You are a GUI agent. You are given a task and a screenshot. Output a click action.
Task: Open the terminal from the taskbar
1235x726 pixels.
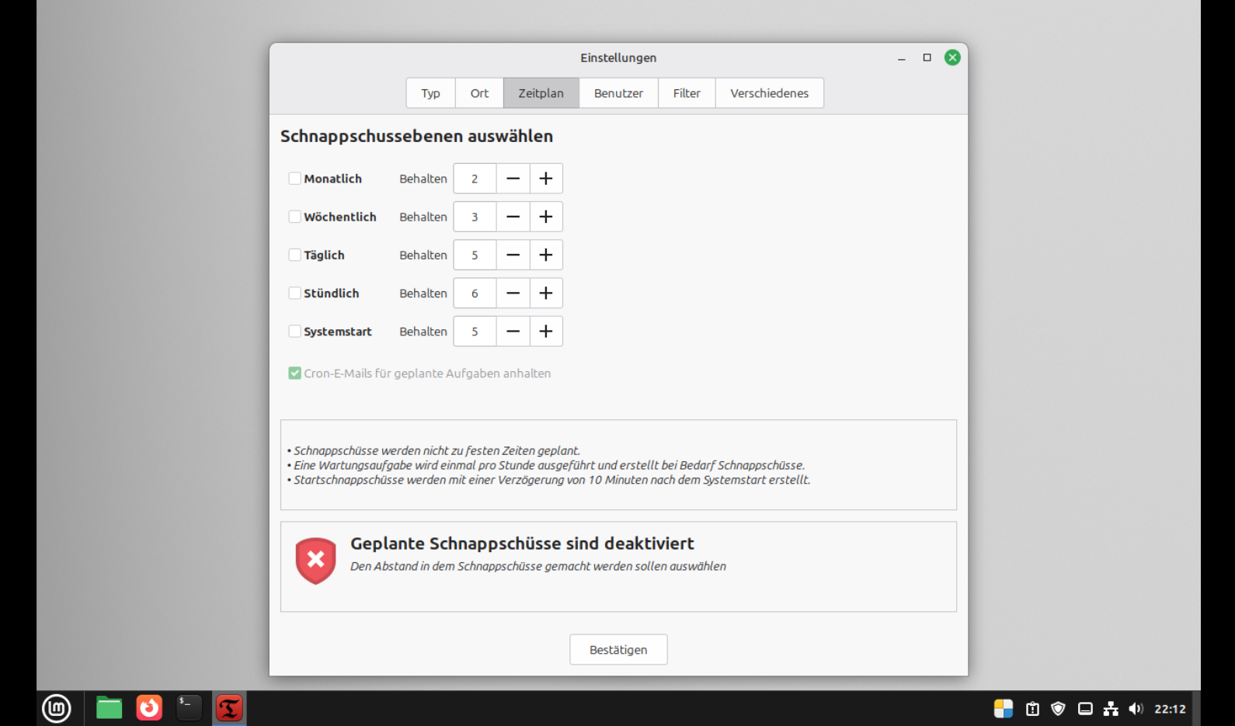tap(189, 708)
